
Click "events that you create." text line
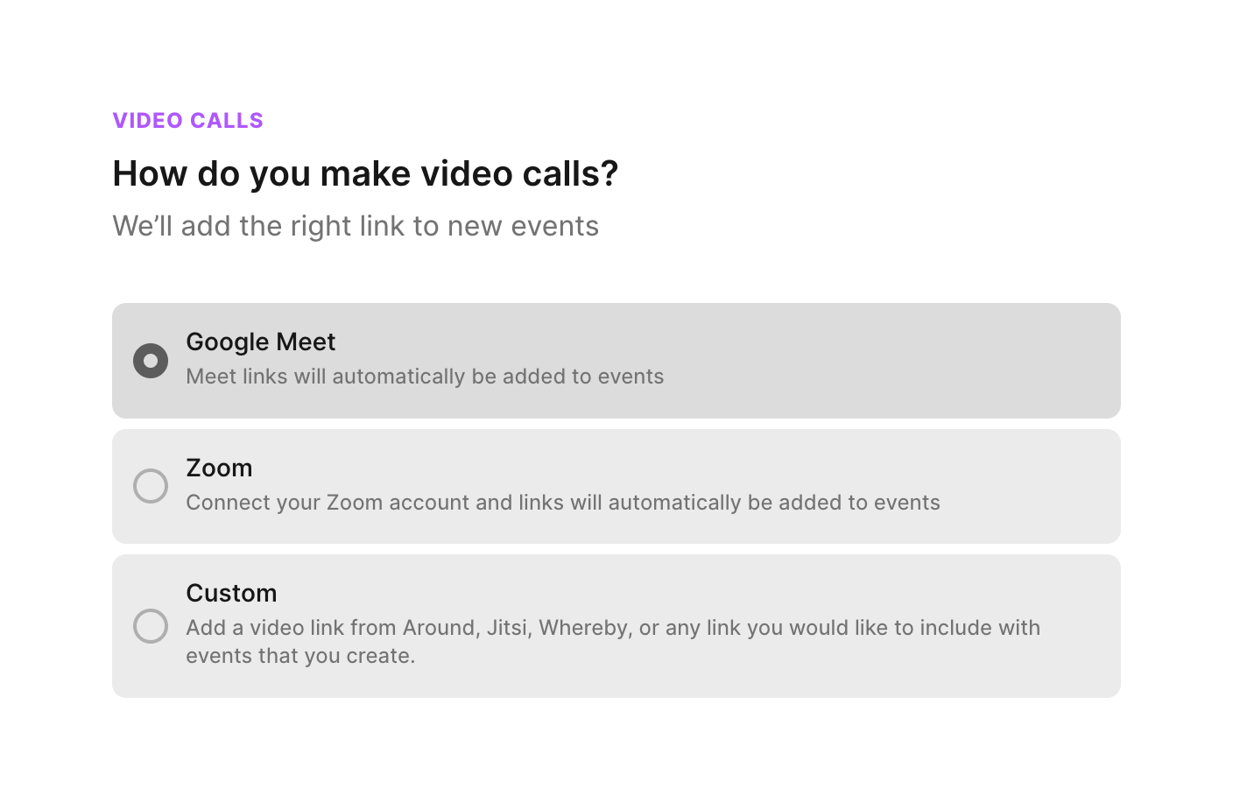pos(300,656)
